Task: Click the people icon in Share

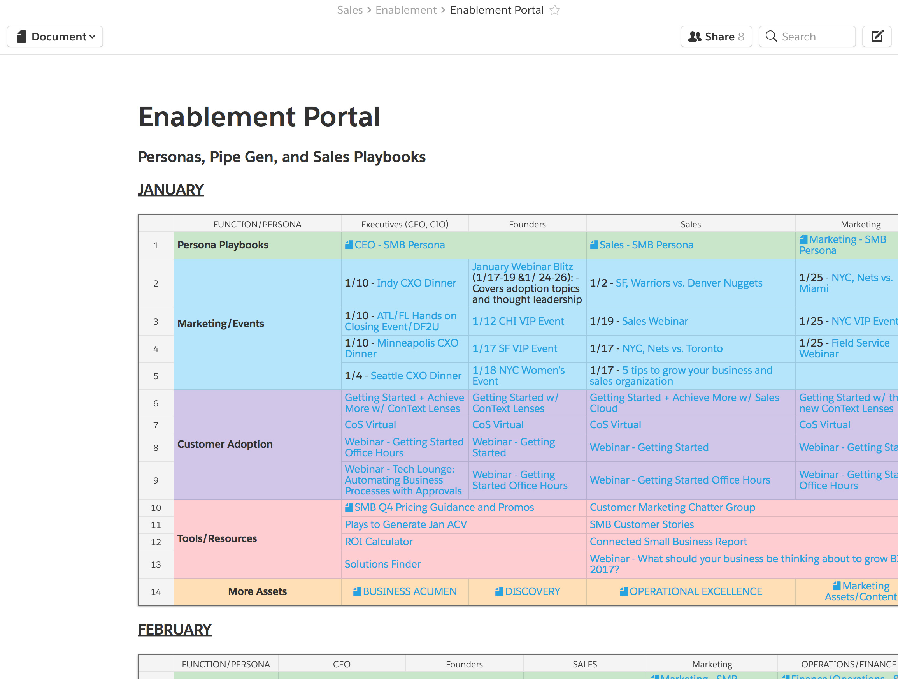Action: coord(695,37)
